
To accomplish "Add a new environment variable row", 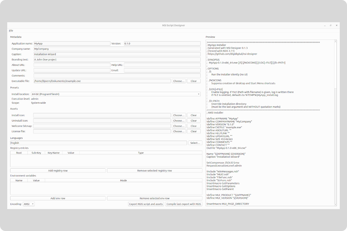I will pyautogui.click(x=58, y=198).
